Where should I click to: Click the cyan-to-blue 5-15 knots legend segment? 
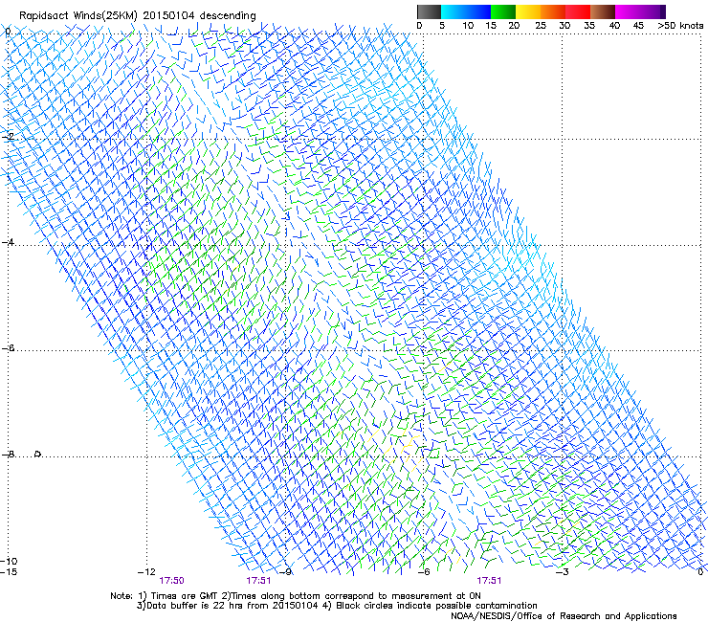[x=466, y=11]
